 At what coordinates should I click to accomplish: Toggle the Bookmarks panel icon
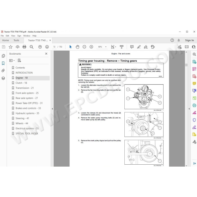tap(3, 63)
